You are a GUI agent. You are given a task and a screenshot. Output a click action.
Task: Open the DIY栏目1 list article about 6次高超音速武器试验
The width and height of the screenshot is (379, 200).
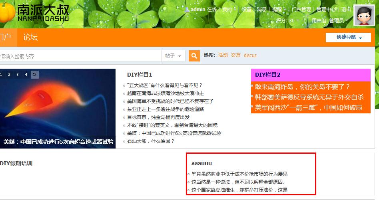tap(174, 133)
